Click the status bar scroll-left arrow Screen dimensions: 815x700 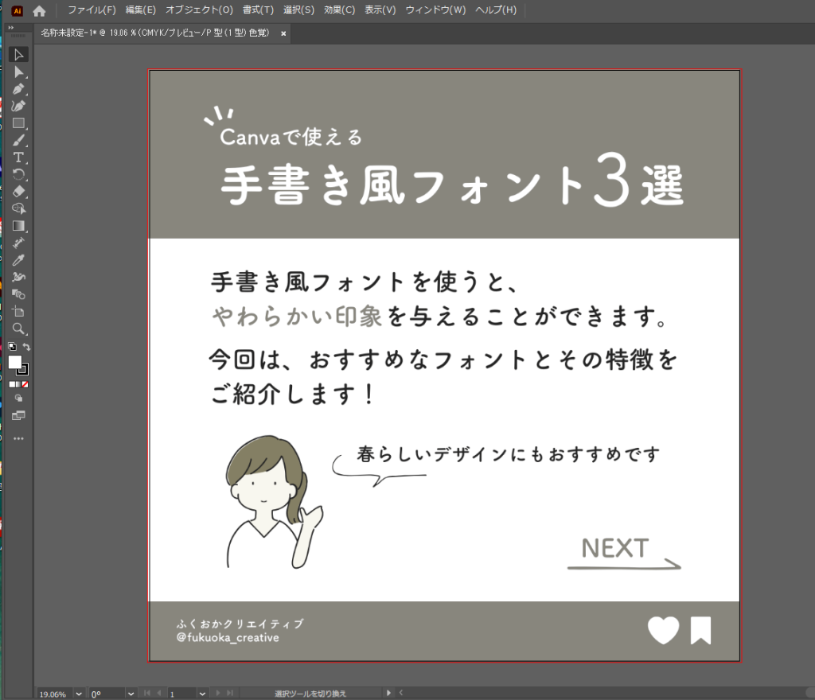(x=401, y=693)
